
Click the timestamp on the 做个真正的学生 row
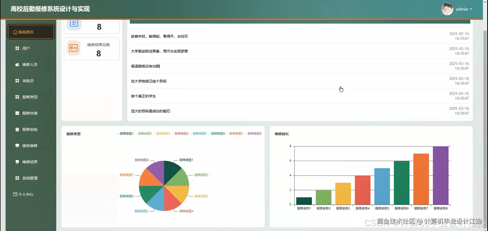[x=459, y=96]
